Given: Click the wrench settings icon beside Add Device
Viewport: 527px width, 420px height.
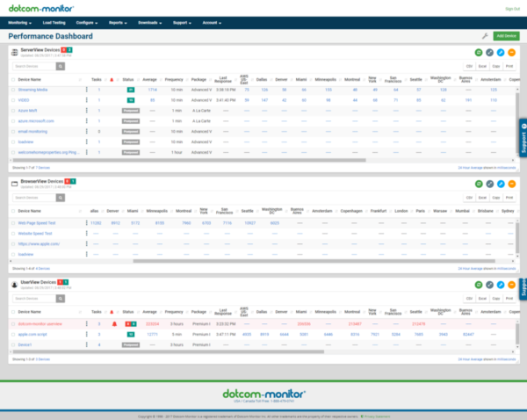Looking at the screenshot, I should [x=485, y=36].
